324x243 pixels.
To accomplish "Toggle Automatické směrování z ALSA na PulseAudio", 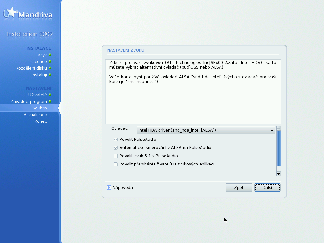I will (x=115, y=148).
